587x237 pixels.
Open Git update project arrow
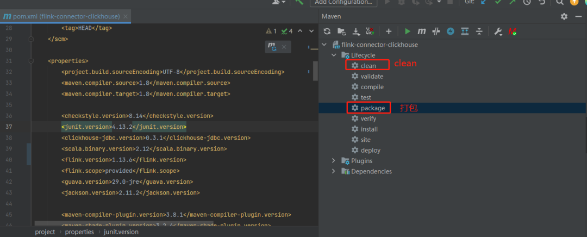[x=484, y=2]
